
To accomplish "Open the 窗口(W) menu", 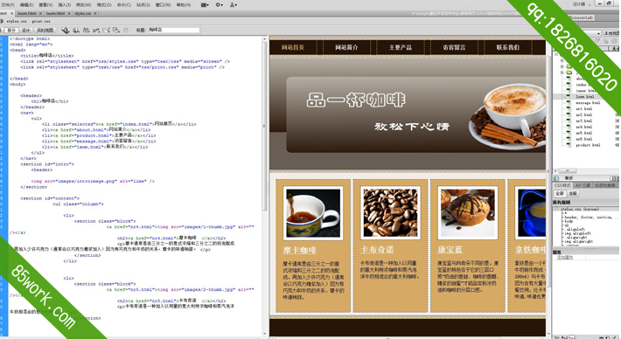I will (x=164, y=4).
